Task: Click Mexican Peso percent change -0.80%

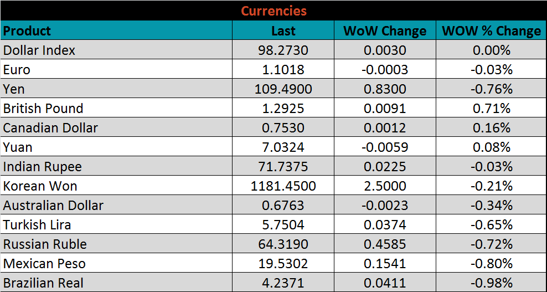Action: 491,264
